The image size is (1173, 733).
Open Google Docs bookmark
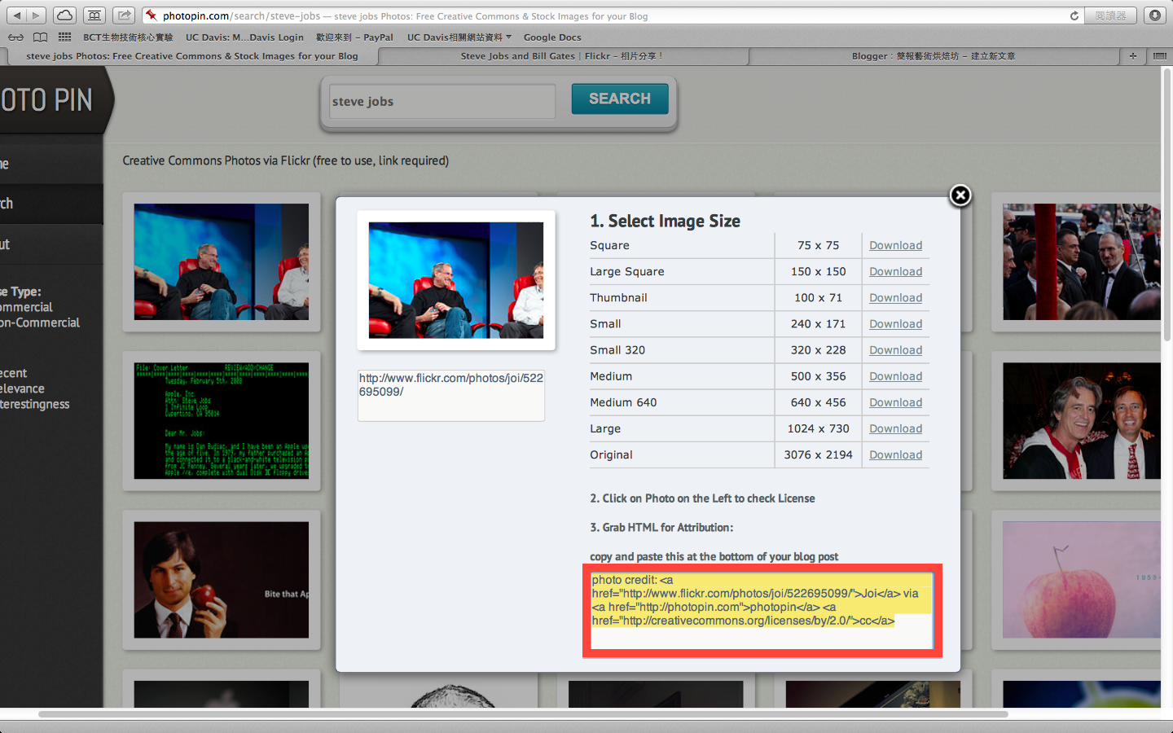tap(552, 37)
